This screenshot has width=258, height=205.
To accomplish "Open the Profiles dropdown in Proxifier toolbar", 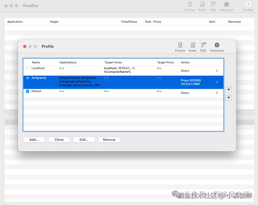I will coord(248,4).
